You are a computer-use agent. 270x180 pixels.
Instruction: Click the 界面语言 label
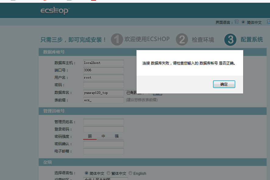coord(224,22)
